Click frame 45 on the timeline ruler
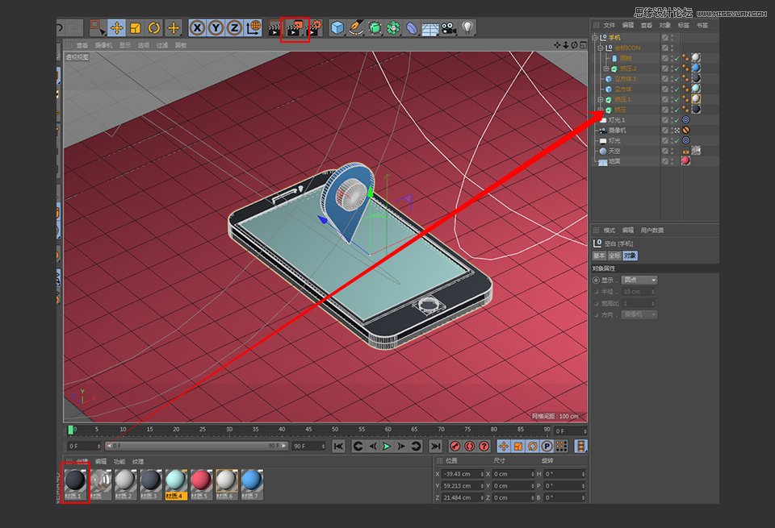 click(308, 428)
